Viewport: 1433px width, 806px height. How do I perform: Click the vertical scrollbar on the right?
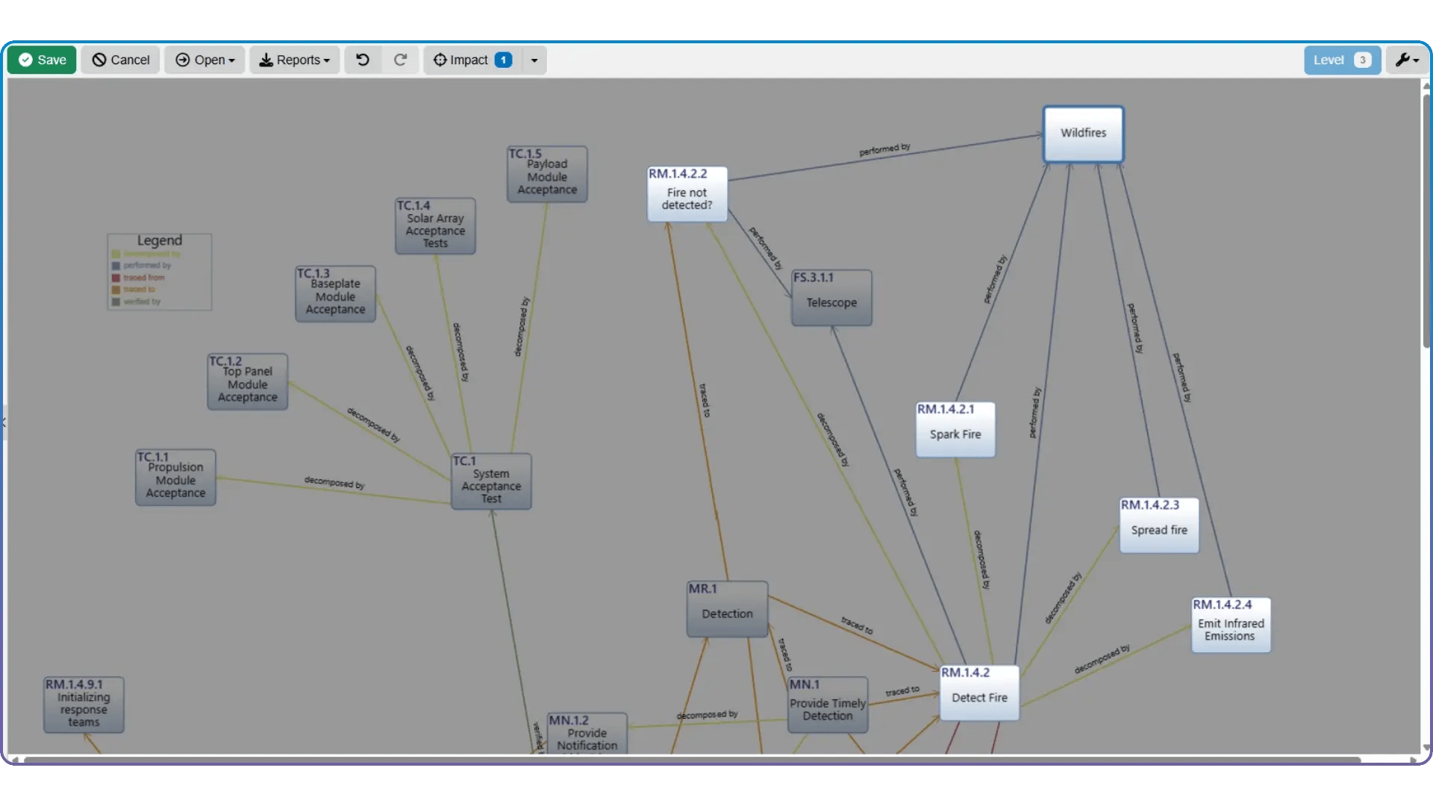(x=1426, y=220)
